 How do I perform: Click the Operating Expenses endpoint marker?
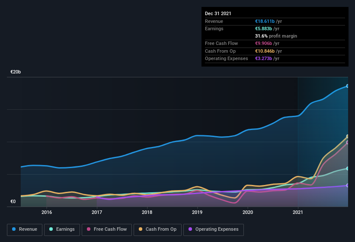point(348,185)
